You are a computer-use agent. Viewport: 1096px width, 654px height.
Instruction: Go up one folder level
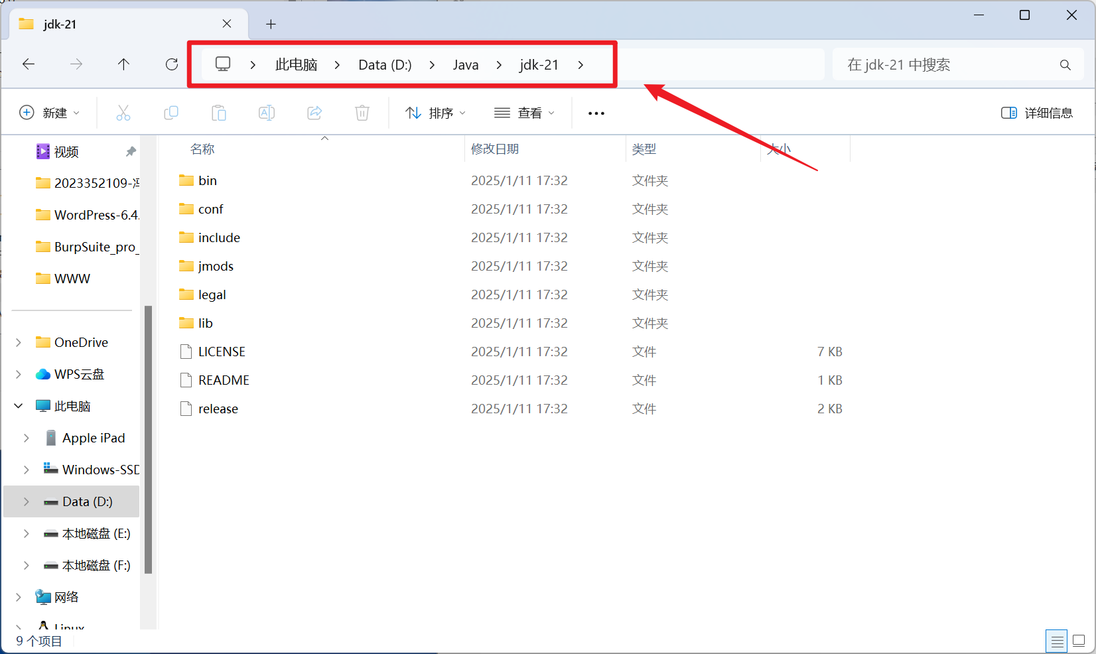[x=123, y=64]
